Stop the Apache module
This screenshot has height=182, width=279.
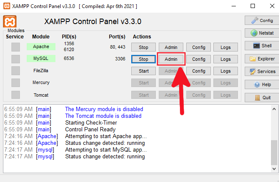click(144, 47)
